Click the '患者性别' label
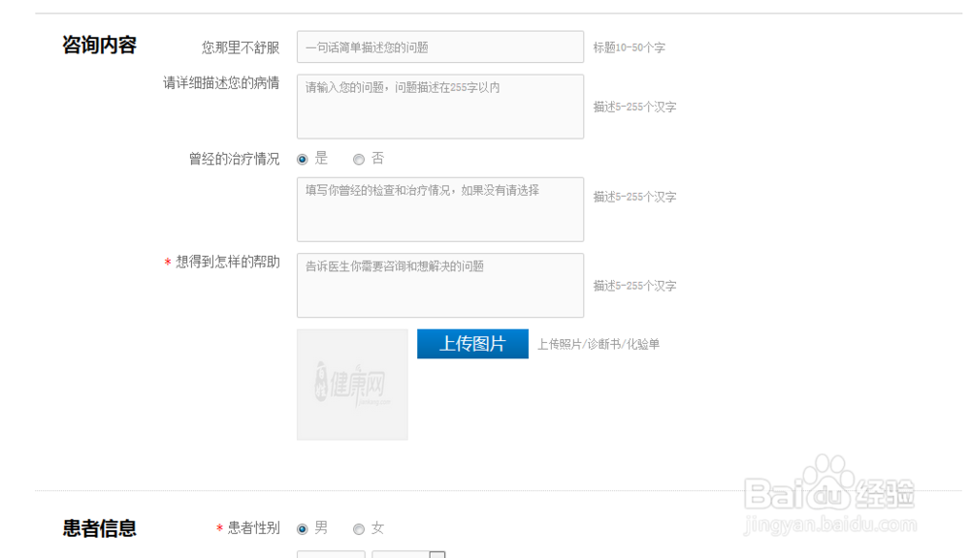Screen dimensions: 970x558 [253, 528]
